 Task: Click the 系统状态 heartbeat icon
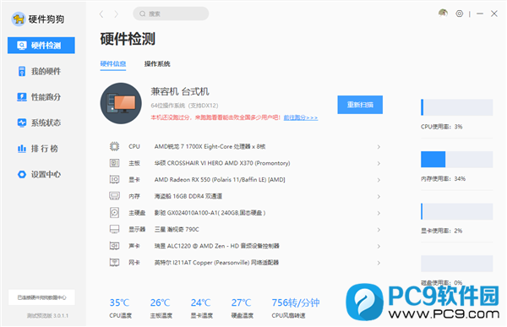(22, 123)
